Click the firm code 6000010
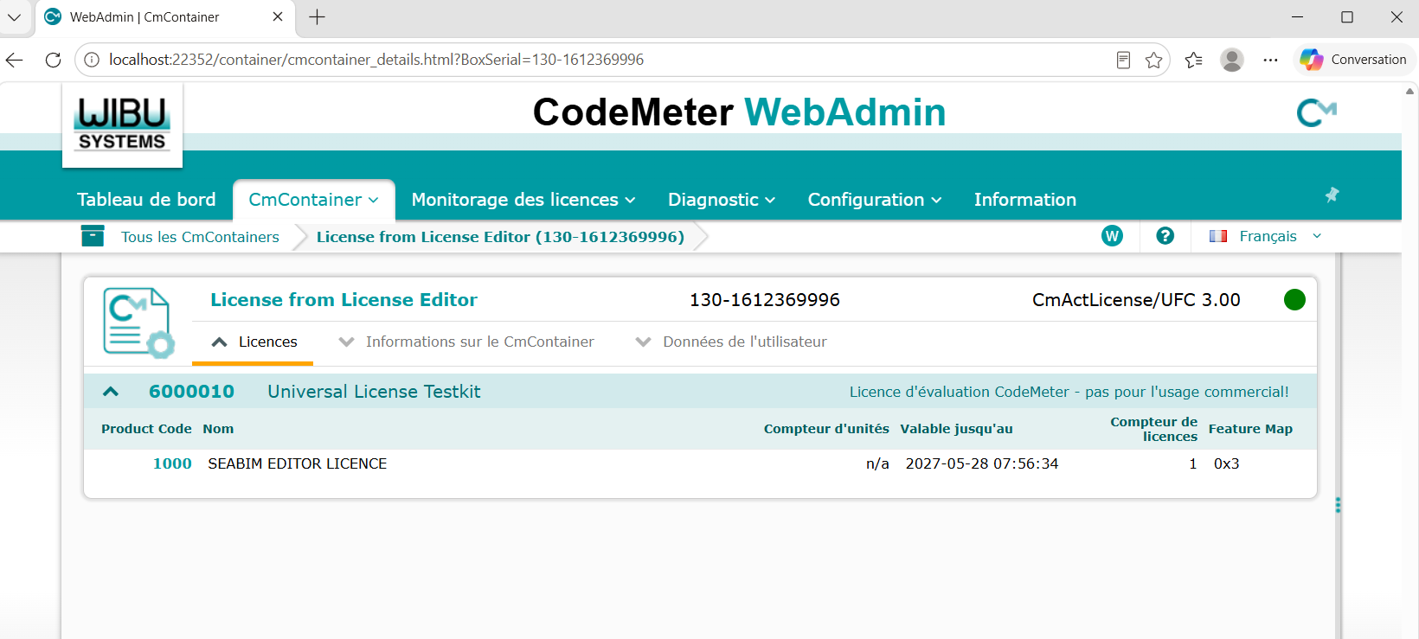Image resolution: width=1419 pixels, height=639 pixels. point(191,392)
